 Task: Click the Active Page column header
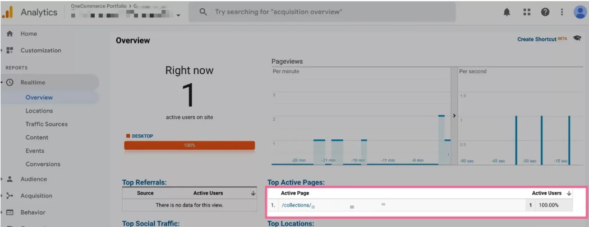tap(295, 193)
